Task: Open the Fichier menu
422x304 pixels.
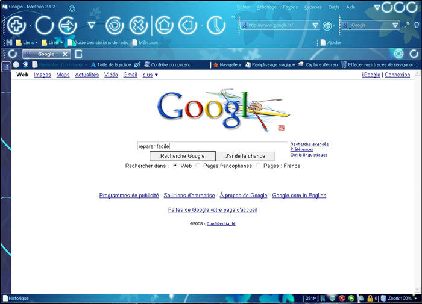Action: [x=244, y=7]
